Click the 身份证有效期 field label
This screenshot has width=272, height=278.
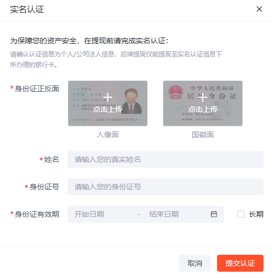pos(37,214)
